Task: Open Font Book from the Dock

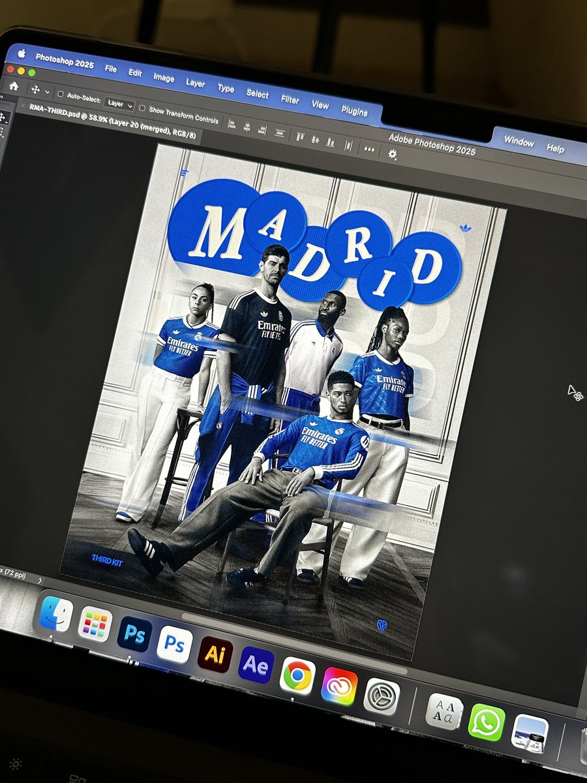Action: coord(445,711)
